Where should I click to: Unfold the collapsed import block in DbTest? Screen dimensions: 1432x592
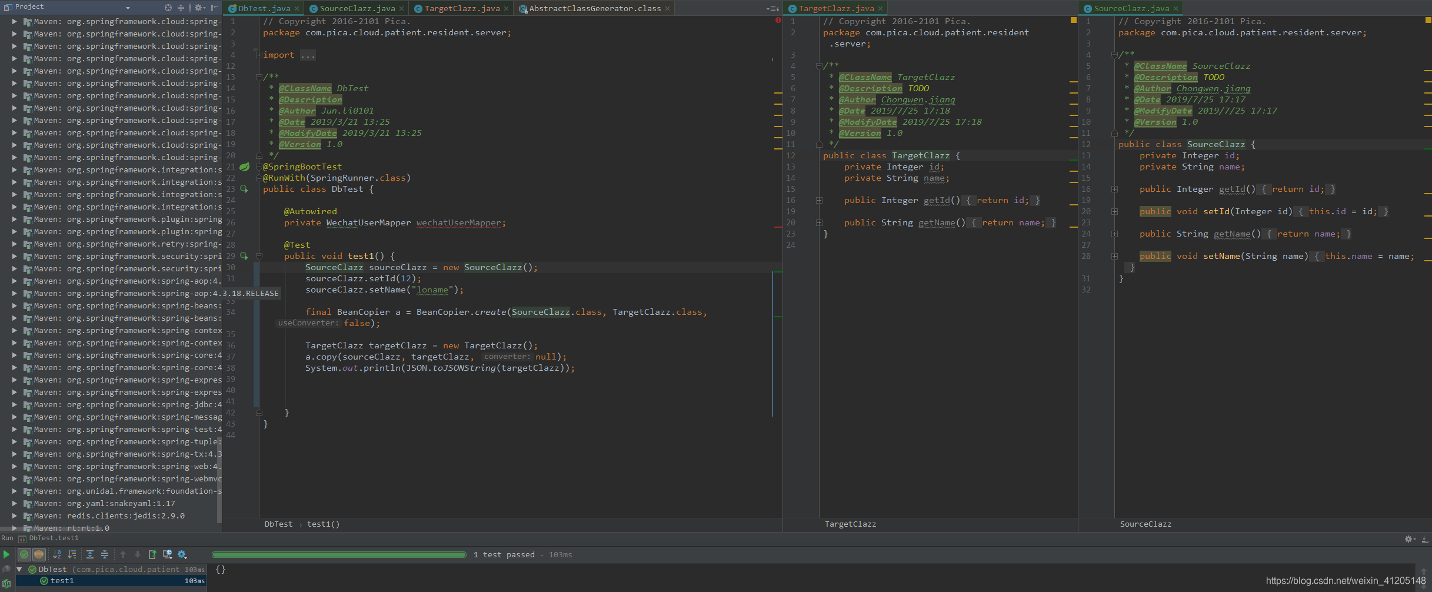tap(259, 55)
